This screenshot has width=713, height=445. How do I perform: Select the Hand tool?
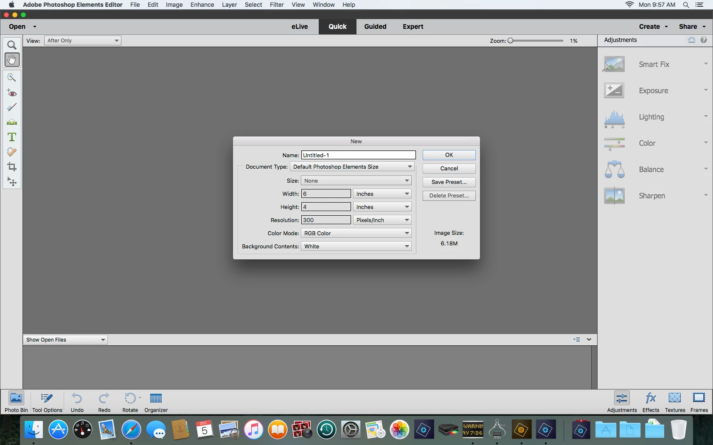[x=12, y=60]
